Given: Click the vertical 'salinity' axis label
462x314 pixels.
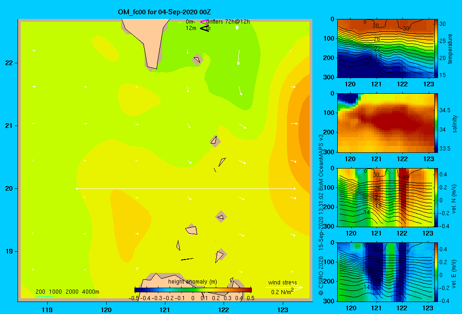Looking at the screenshot, I should click(x=455, y=124).
